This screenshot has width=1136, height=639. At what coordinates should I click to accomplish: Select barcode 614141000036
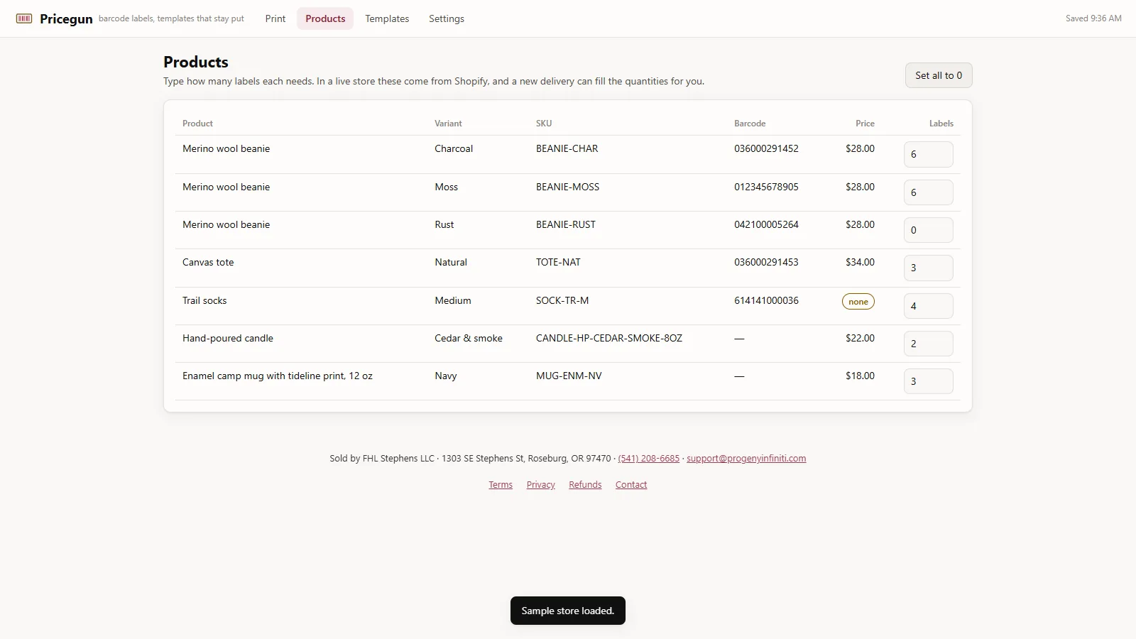[x=766, y=301]
